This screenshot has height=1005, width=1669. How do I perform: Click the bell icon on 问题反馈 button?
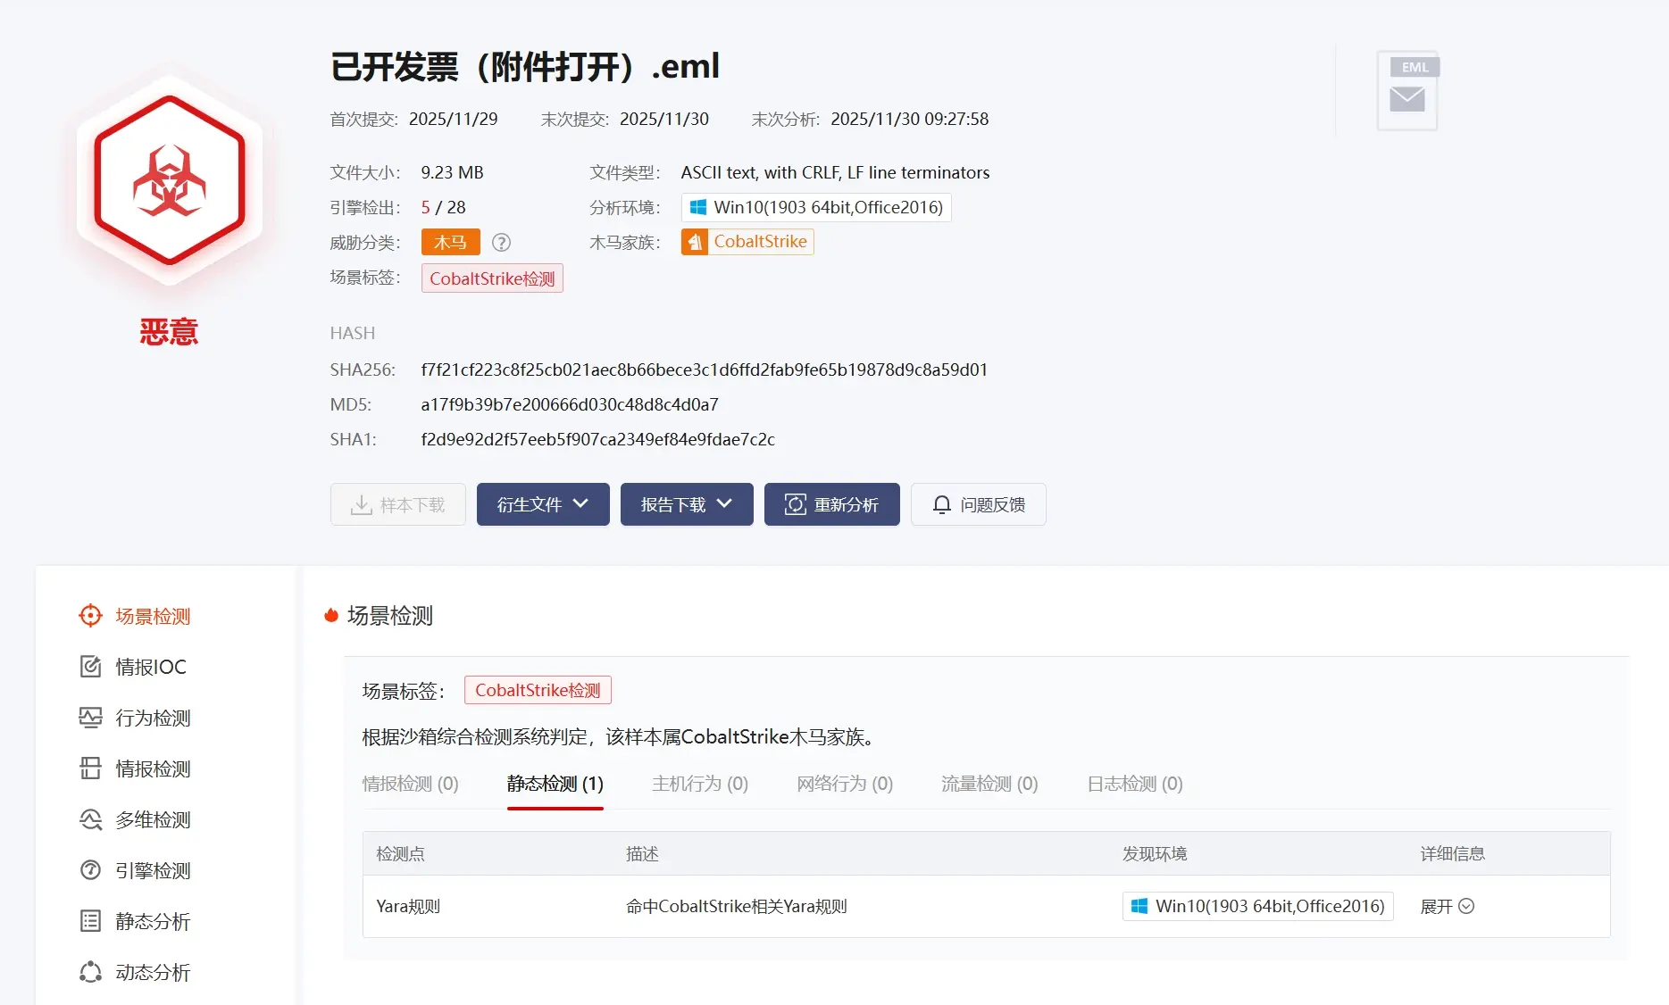(941, 505)
